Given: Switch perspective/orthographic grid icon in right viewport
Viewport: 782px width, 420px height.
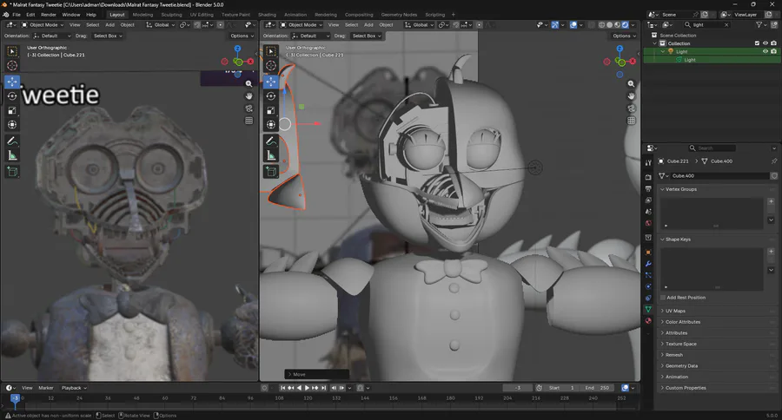Looking at the screenshot, I should [631, 120].
